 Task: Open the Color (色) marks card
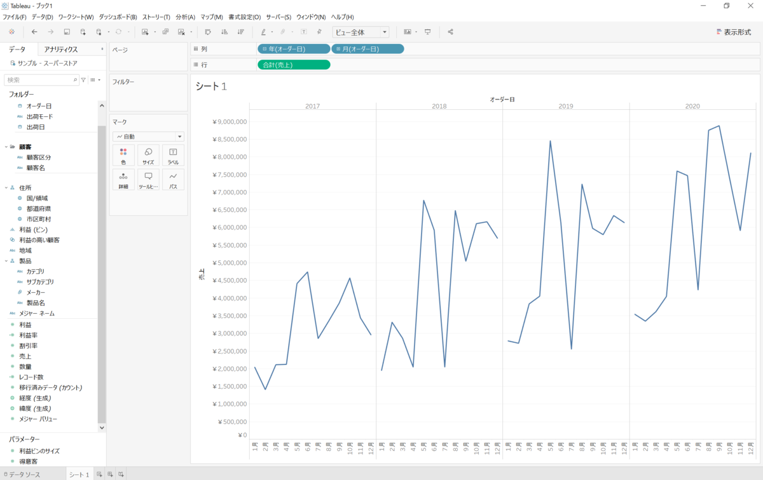[x=123, y=156]
